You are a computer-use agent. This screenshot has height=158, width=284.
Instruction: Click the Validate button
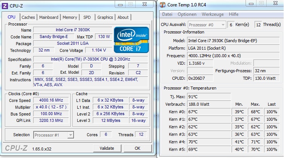point(107,148)
